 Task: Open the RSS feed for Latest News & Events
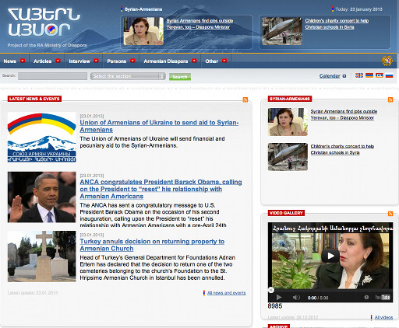(245, 99)
